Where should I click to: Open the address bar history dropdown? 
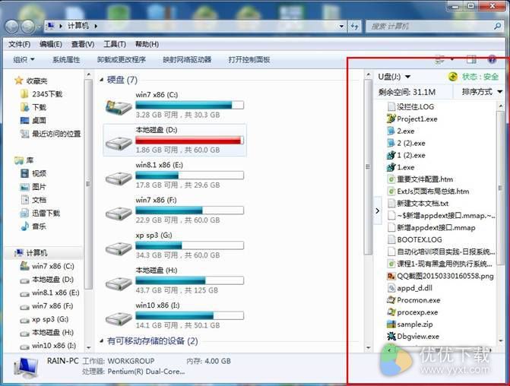coord(341,26)
